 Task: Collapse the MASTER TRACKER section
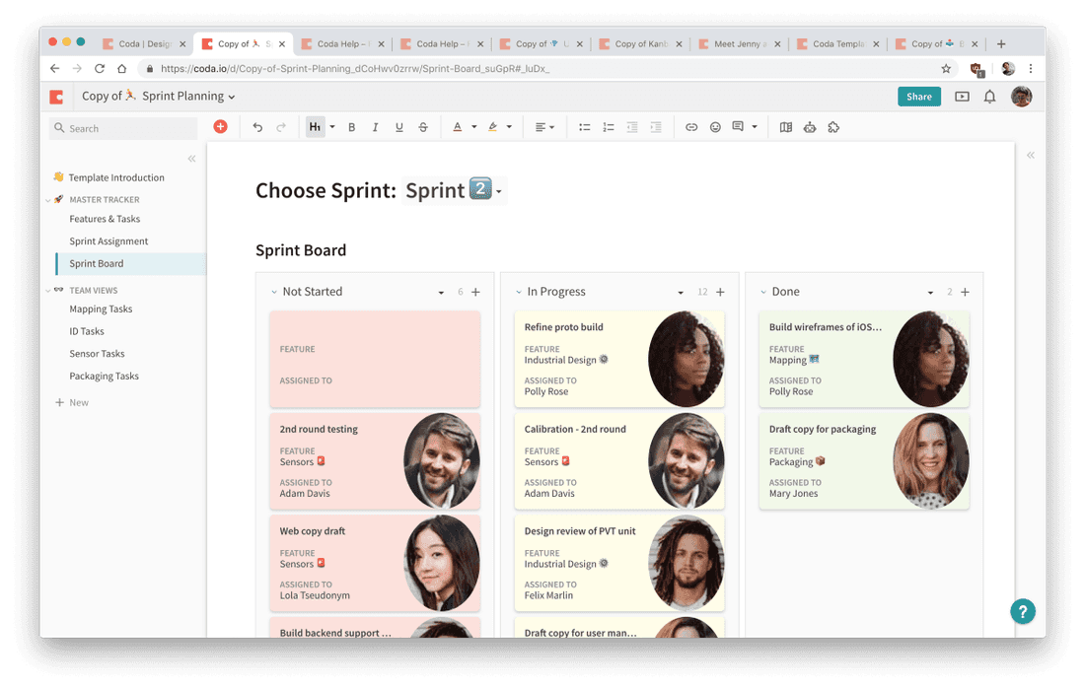(x=48, y=199)
